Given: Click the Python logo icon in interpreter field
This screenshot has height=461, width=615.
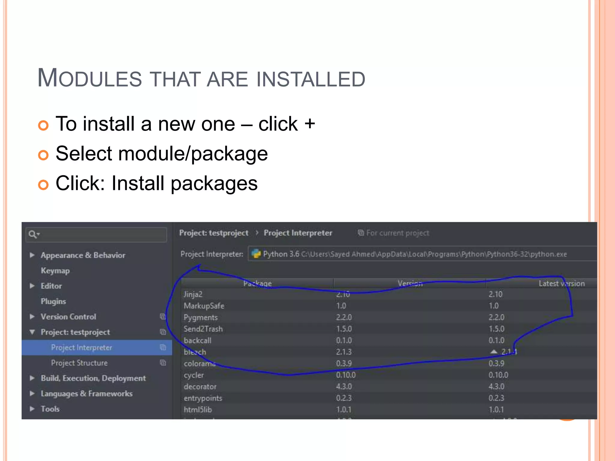Looking at the screenshot, I should 256,254.
